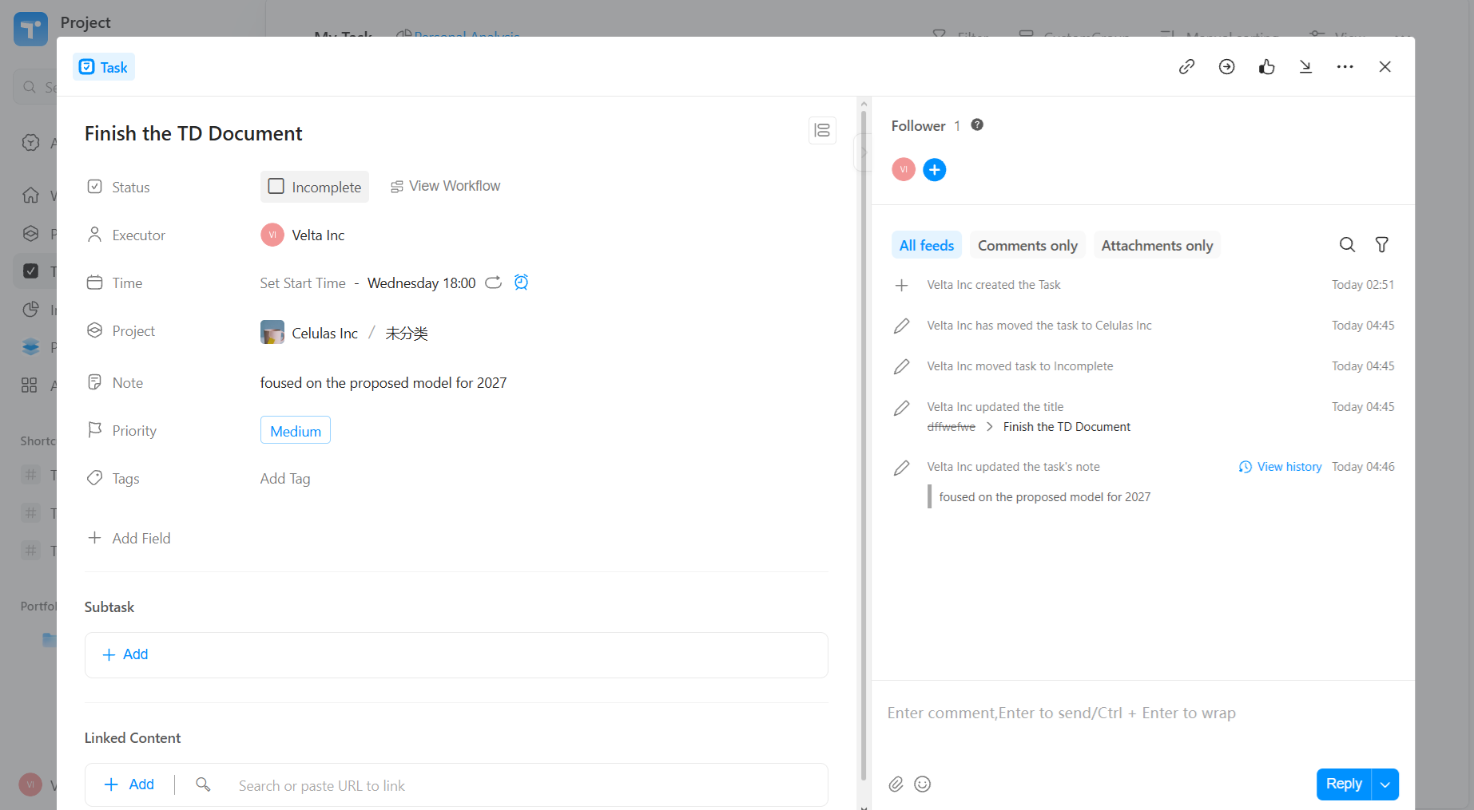The image size is (1474, 810).
Task: Open follower help question mark
Action: tap(977, 124)
